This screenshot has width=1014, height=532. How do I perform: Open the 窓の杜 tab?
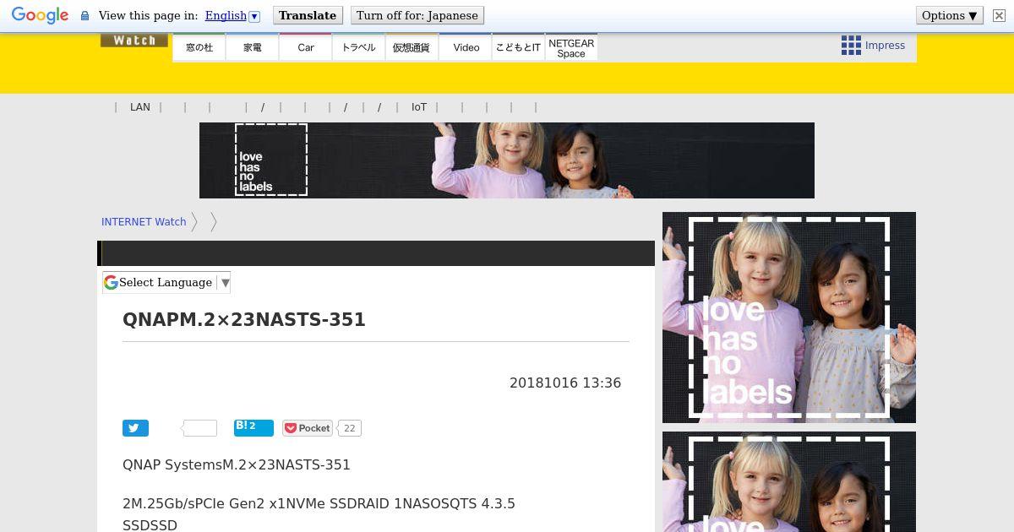(199, 47)
